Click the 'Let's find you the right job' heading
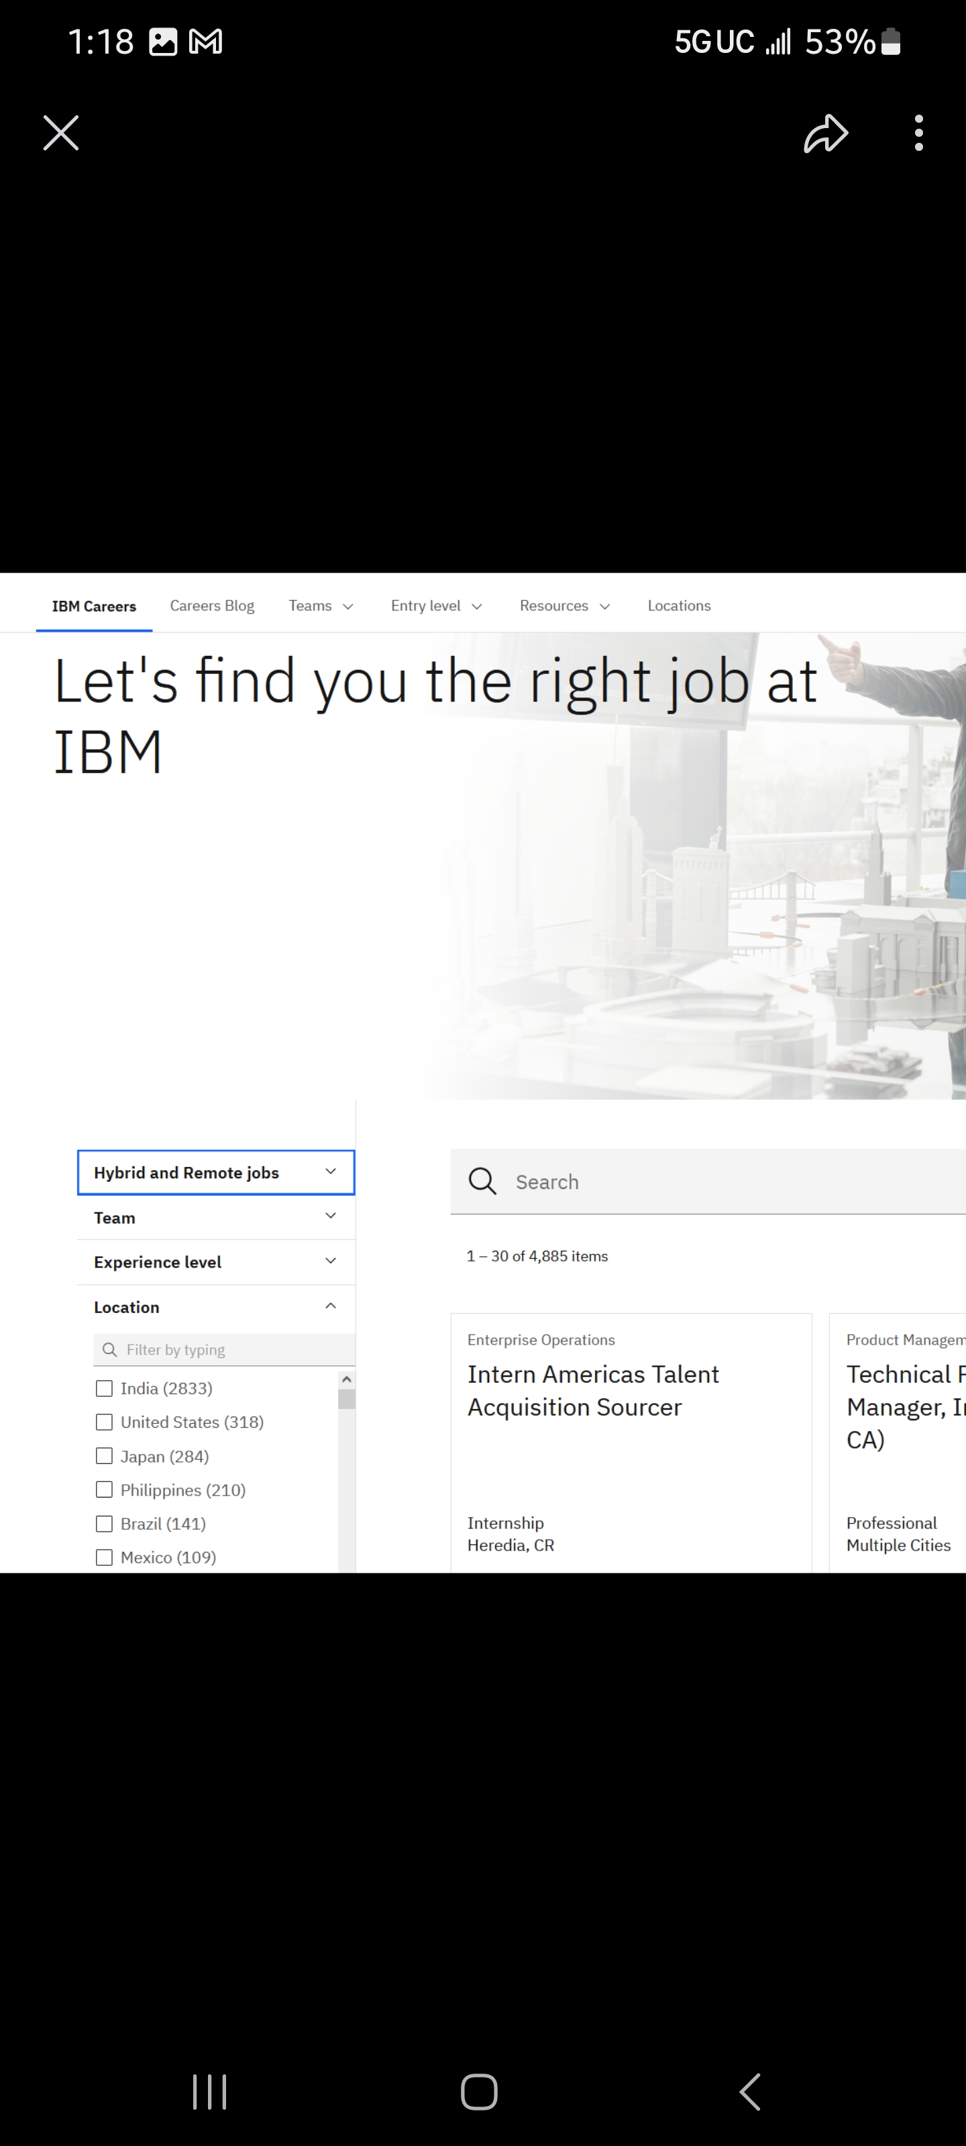966x2146 pixels. pyautogui.click(x=435, y=715)
